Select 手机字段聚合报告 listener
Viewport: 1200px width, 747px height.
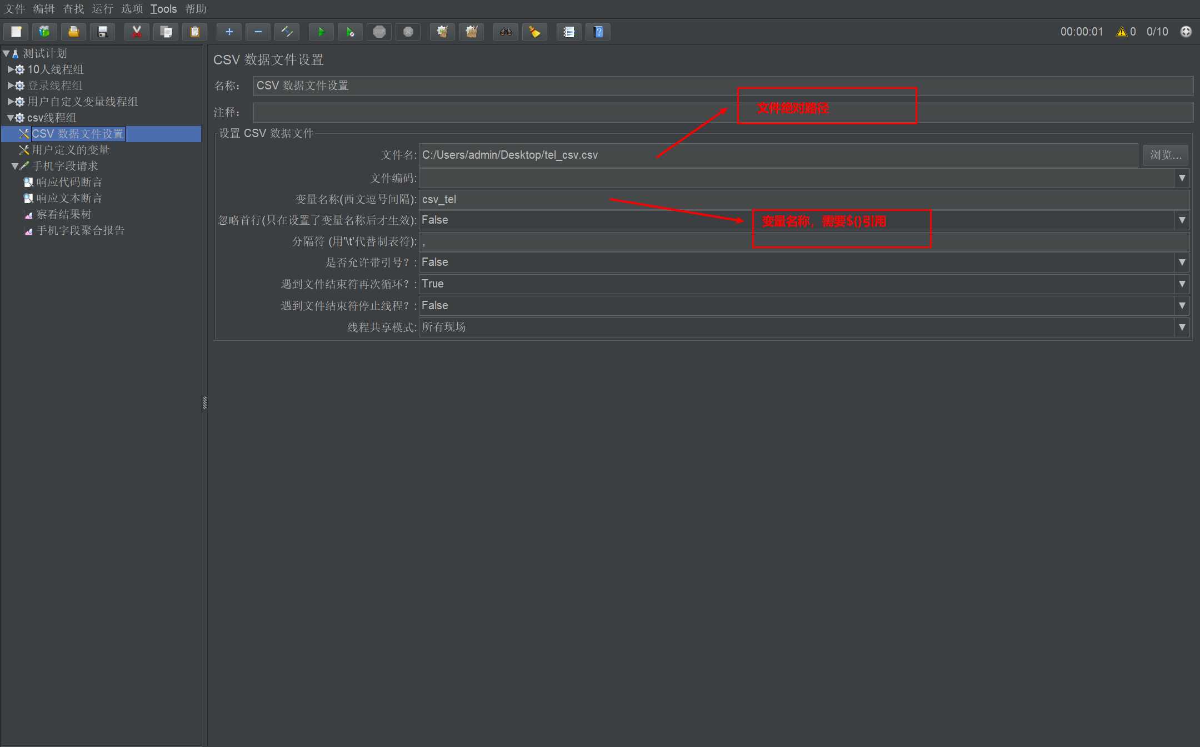click(81, 230)
